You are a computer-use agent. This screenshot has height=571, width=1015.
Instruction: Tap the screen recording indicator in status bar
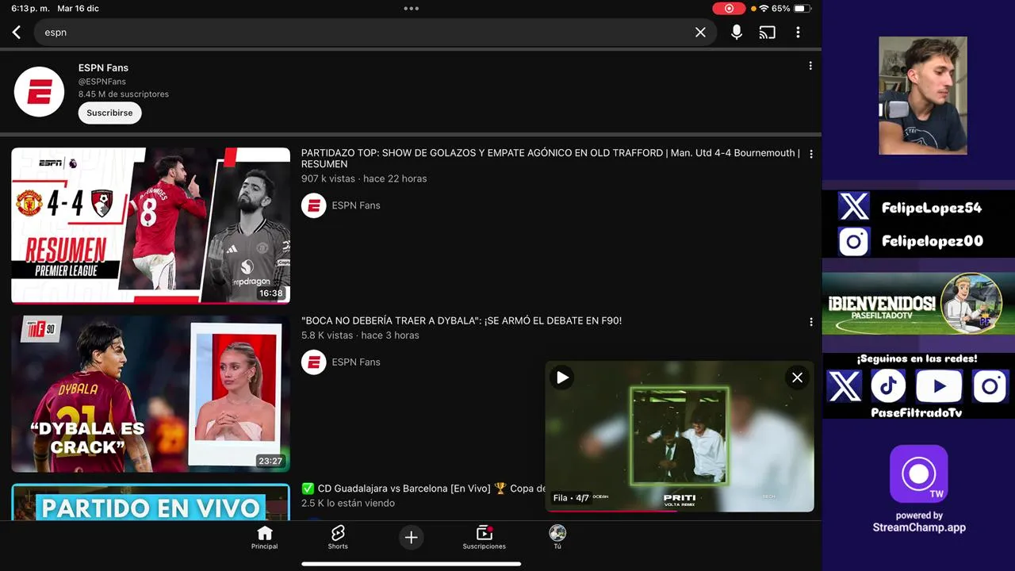pos(729,9)
